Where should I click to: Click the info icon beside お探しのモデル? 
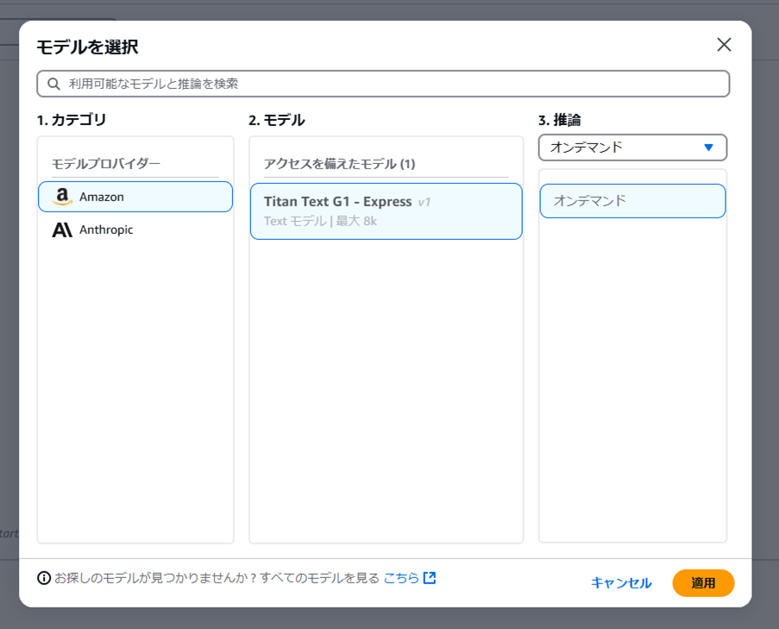44,578
